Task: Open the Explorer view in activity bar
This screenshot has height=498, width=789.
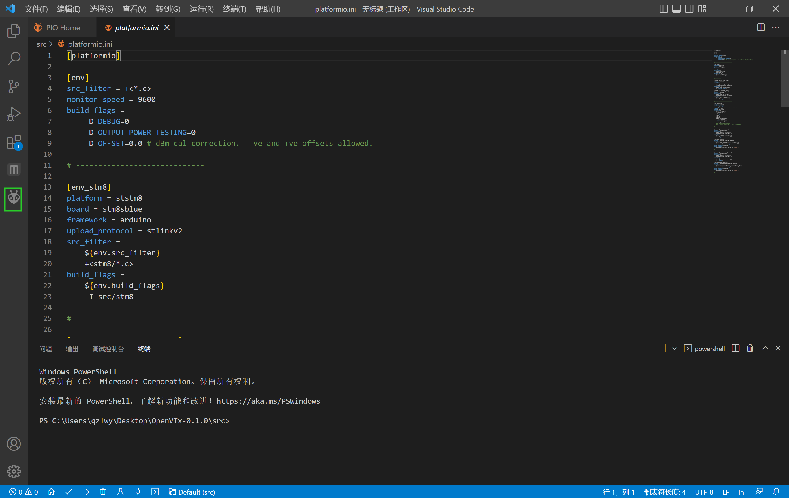Action: pyautogui.click(x=14, y=31)
